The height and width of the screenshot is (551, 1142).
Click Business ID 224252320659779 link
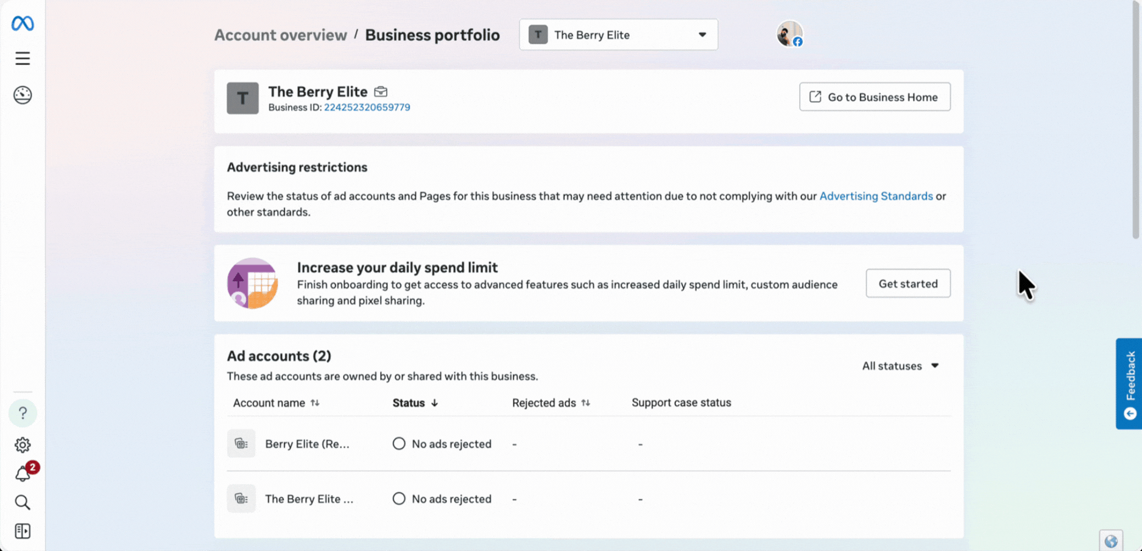tap(367, 107)
